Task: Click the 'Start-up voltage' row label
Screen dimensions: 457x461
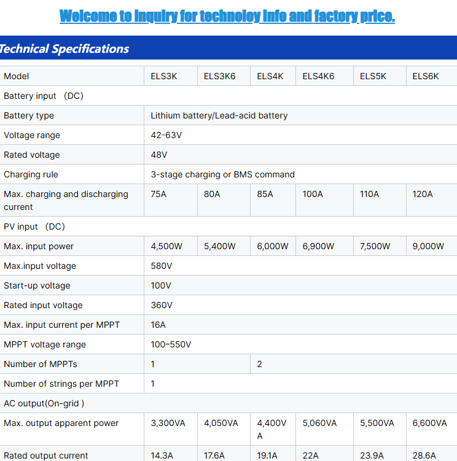Action: point(37,286)
